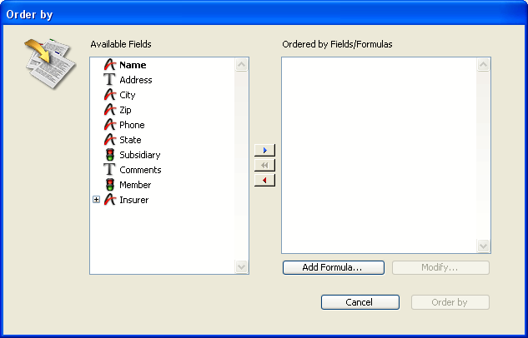The height and width of the screenshot is (338, 528).
Task: Select the Insurer field
Action: click(x=134, y=200)
